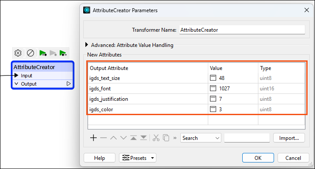Open the Search dropdown

click(x=201, y=138)
